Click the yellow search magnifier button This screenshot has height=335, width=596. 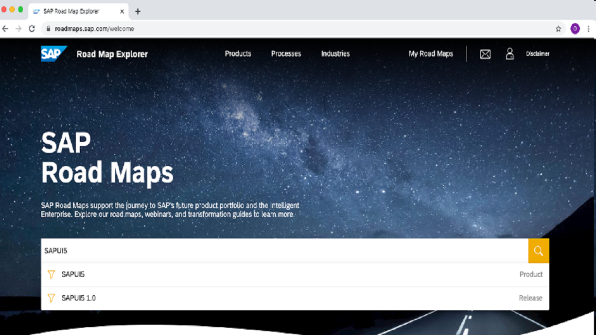coord(539,251)
